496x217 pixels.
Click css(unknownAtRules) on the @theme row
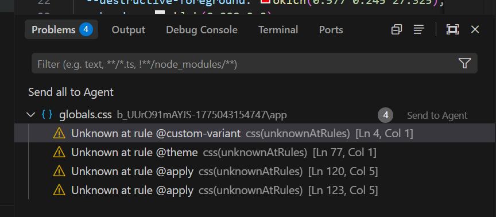point(255,153)
